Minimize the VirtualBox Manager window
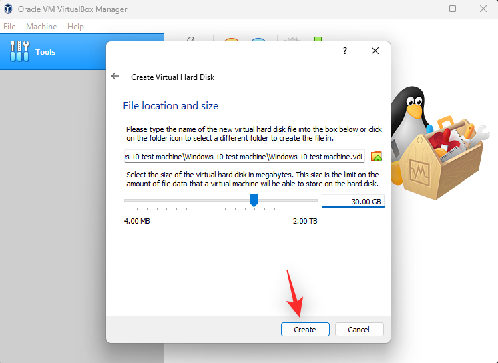498x363 pixels. click(x=423, y=9)
